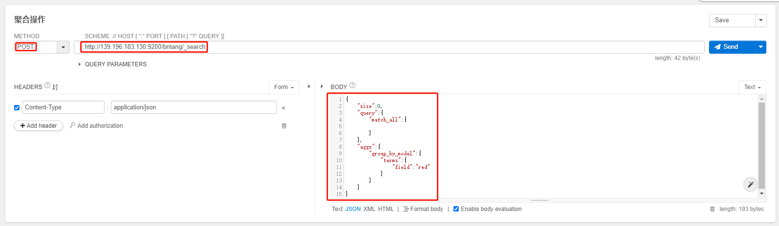This screenshot has height=226, width=779.
Task: Click the HEADERS help question mark icon
Action: (47, 86)
